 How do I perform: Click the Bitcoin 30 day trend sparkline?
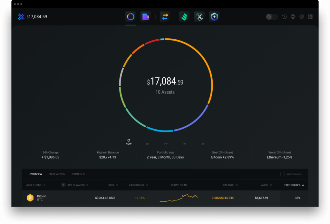(x=179, y=198)
